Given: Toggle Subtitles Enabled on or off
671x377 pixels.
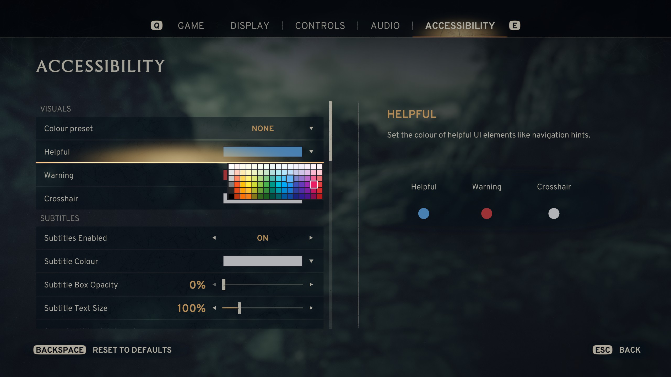Looking at the screenshot, I should tap(263, 238).
